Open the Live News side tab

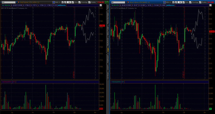[x=108, y=76]
